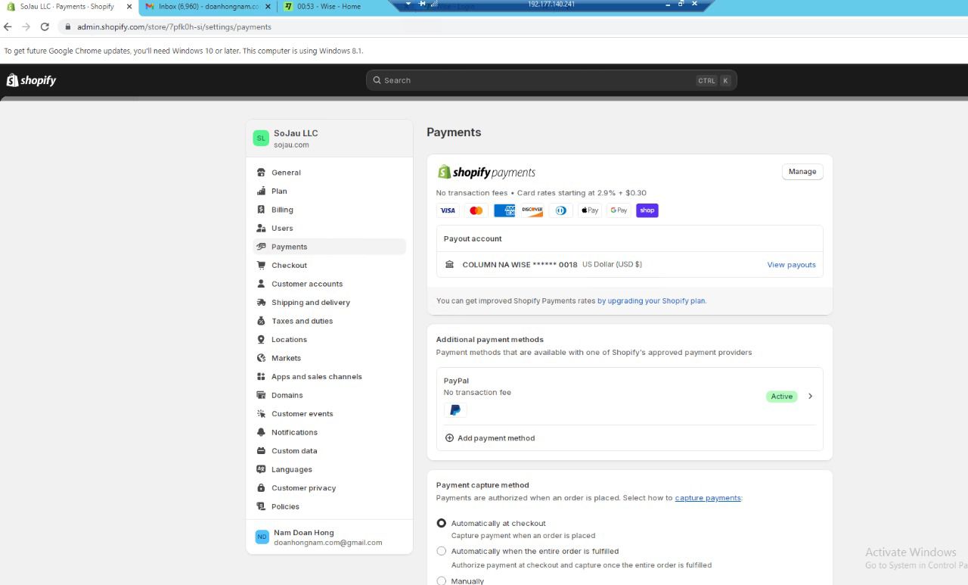Click the Customer privacy lock icon

(x=262, y=487)
